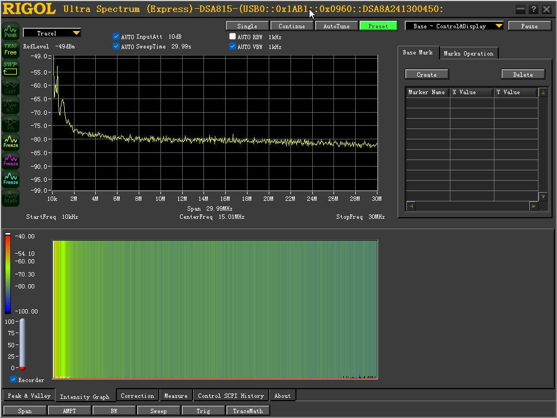The image size is (557, 418).
Task: Click the CenterFreq 15.01MHz value
Action: tap(231, 217)
